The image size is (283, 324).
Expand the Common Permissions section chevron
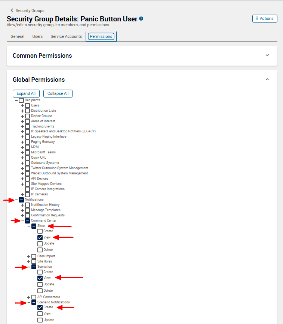tap(267, 55)
